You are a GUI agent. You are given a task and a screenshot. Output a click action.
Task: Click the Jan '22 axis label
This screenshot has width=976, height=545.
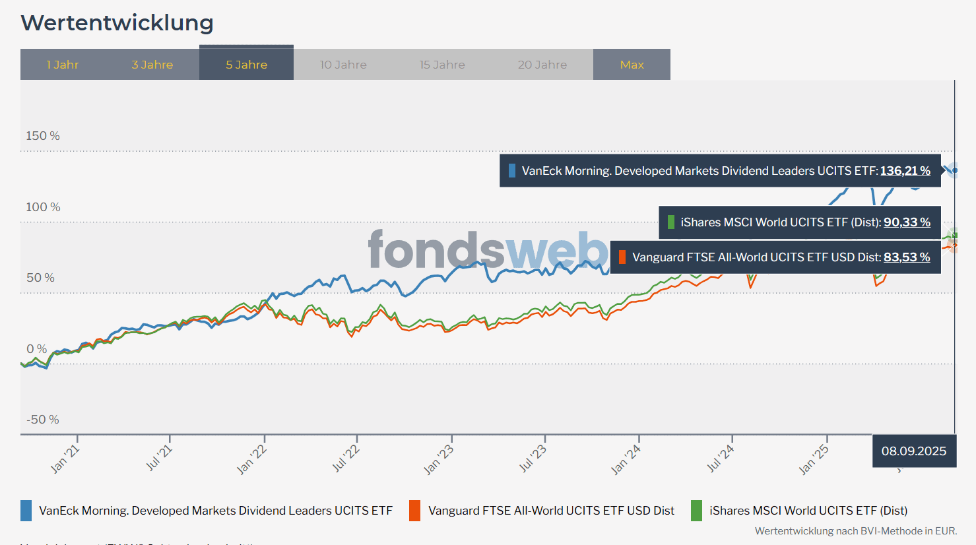click(x=251, y=459)
